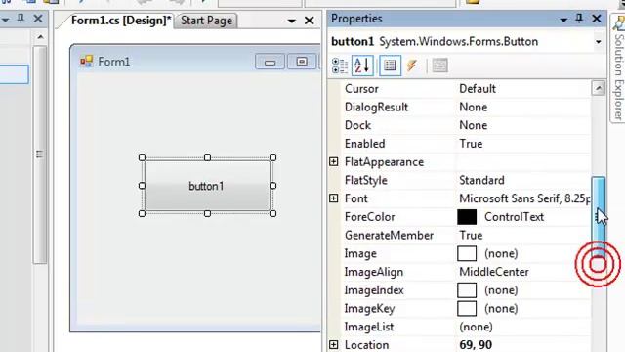Open the Events lightning bolt icon

pos(412,66)
